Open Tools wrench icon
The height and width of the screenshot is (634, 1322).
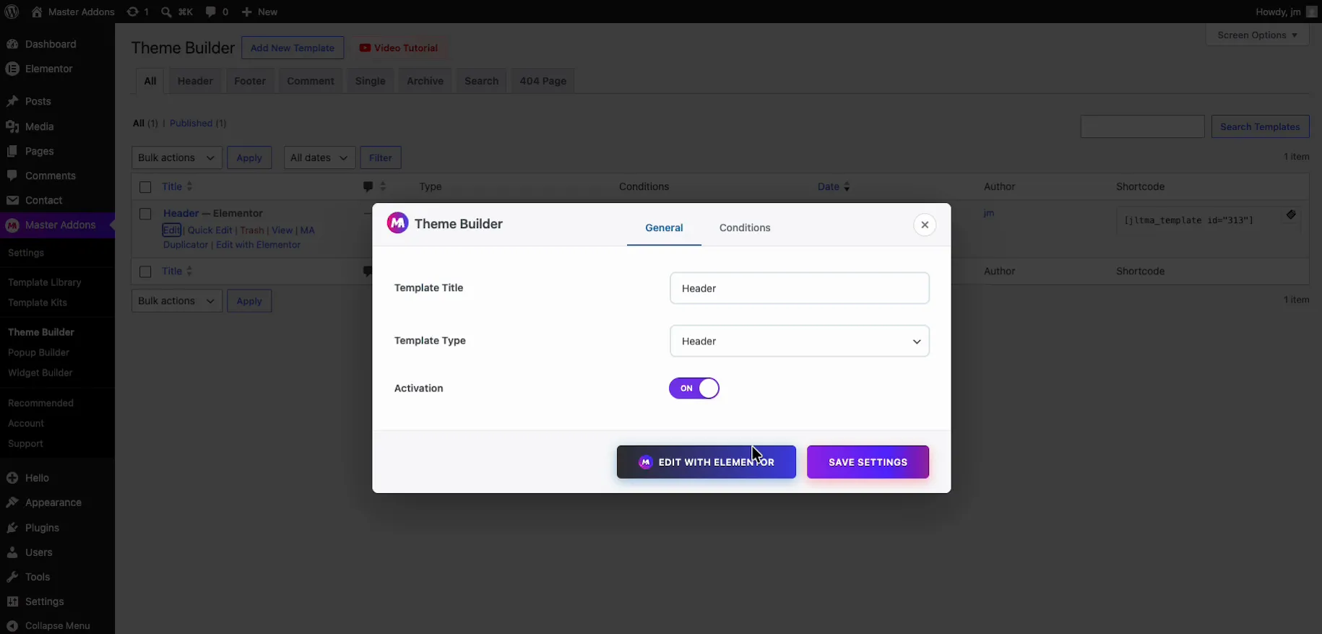[12, 577]
